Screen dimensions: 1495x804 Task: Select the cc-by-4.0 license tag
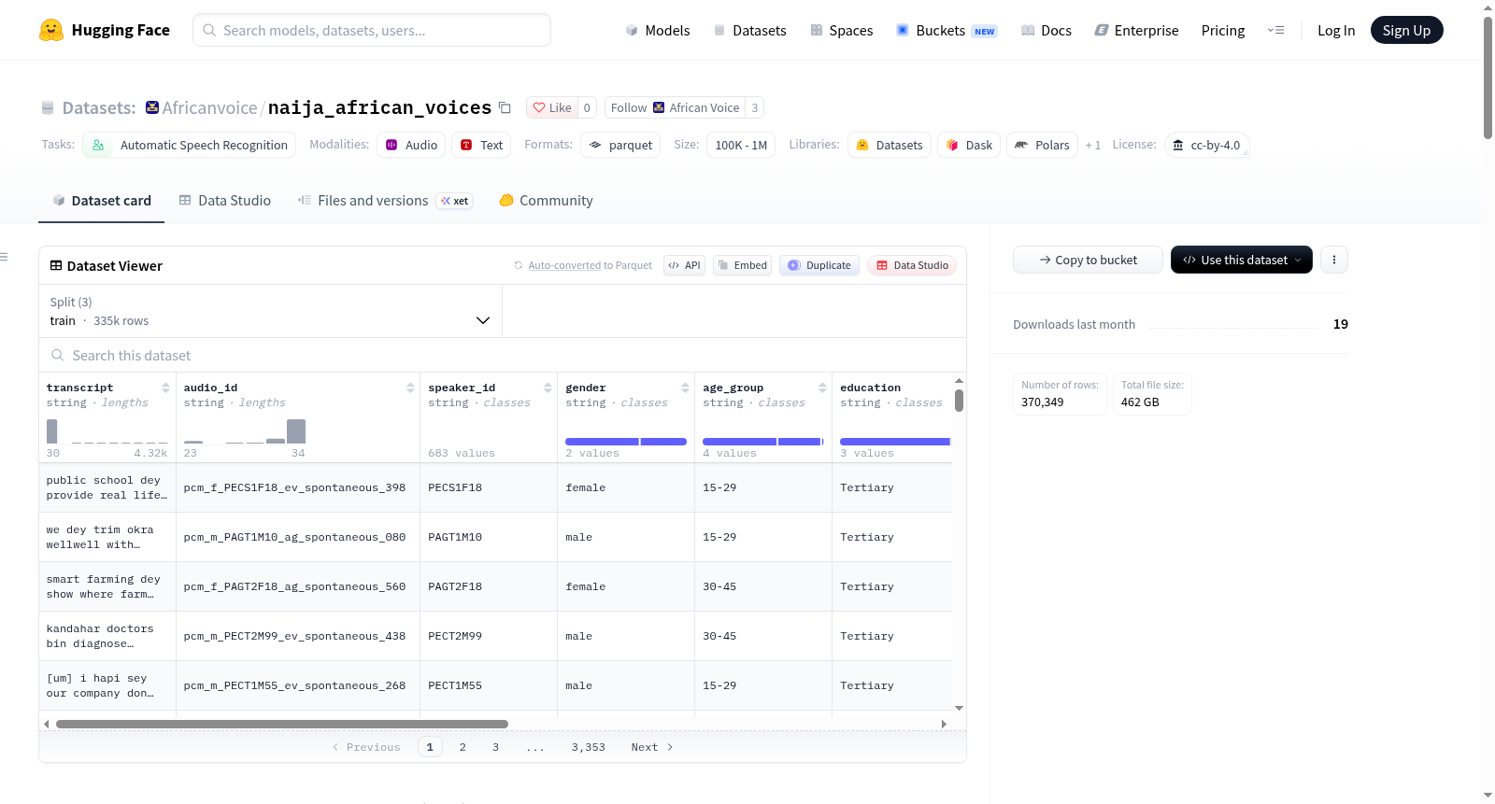1207,145
